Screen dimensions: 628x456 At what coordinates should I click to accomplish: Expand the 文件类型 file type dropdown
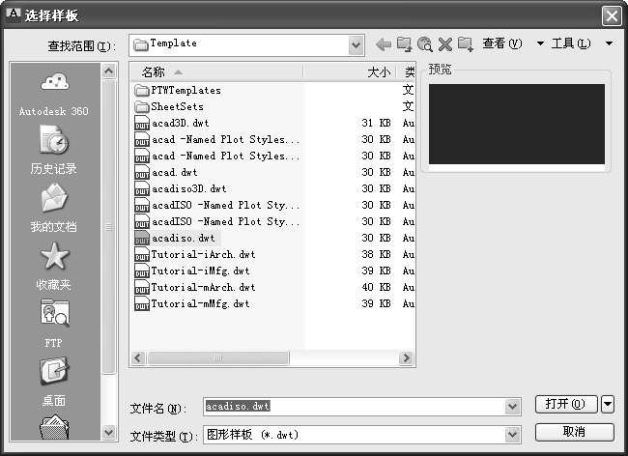tap(513, 435)
